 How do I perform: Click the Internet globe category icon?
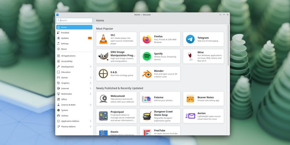58,89
